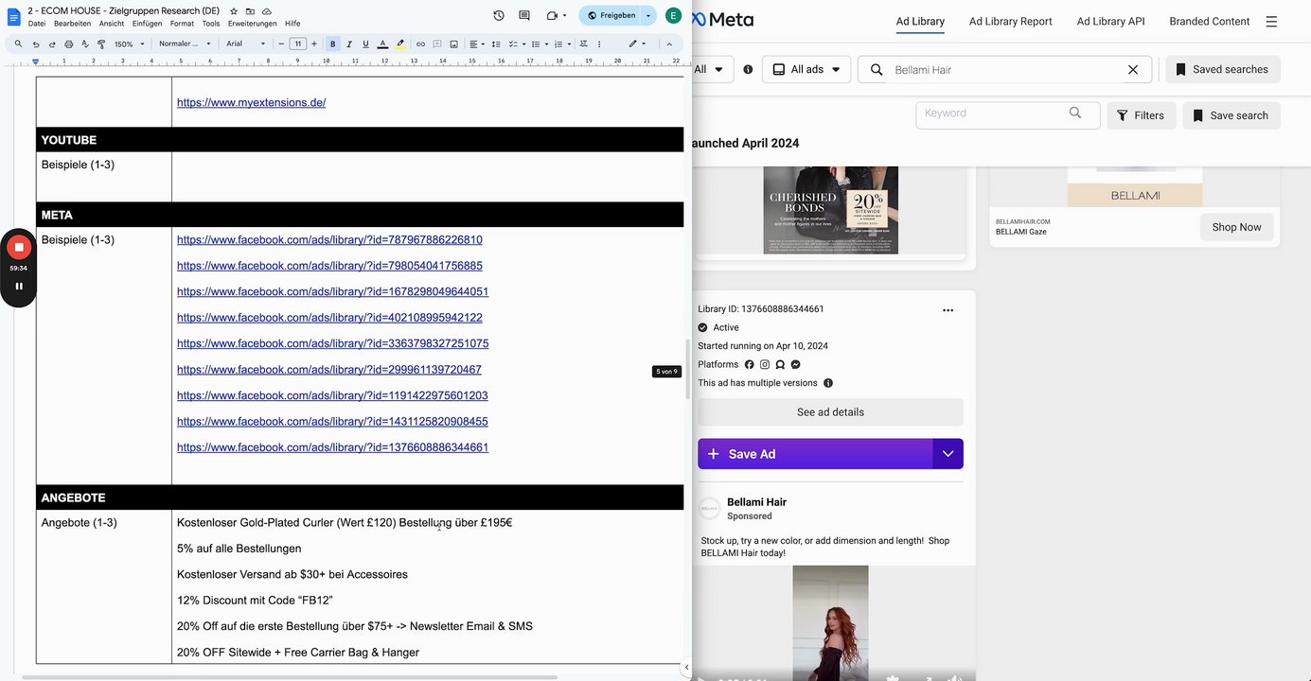The image size is (1311, 681).
Task: Open the Format menu
Action: 182,24
